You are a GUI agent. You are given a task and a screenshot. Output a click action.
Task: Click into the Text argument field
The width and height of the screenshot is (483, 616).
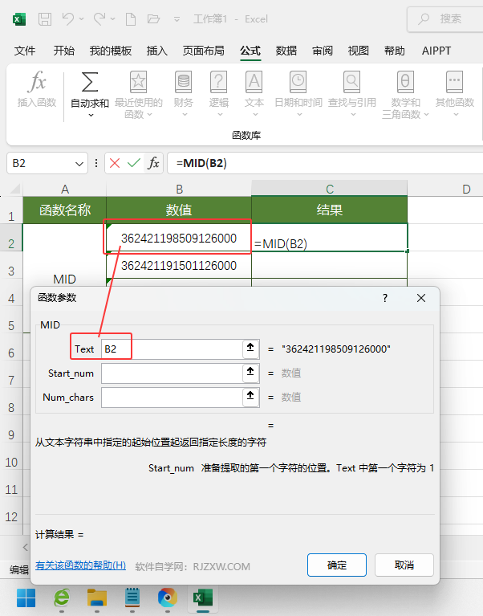pos(172,349)
